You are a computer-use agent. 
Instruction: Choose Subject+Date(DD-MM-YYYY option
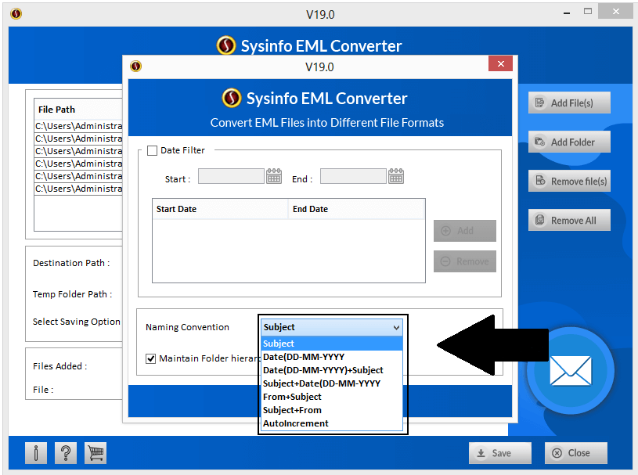point(332,383)
